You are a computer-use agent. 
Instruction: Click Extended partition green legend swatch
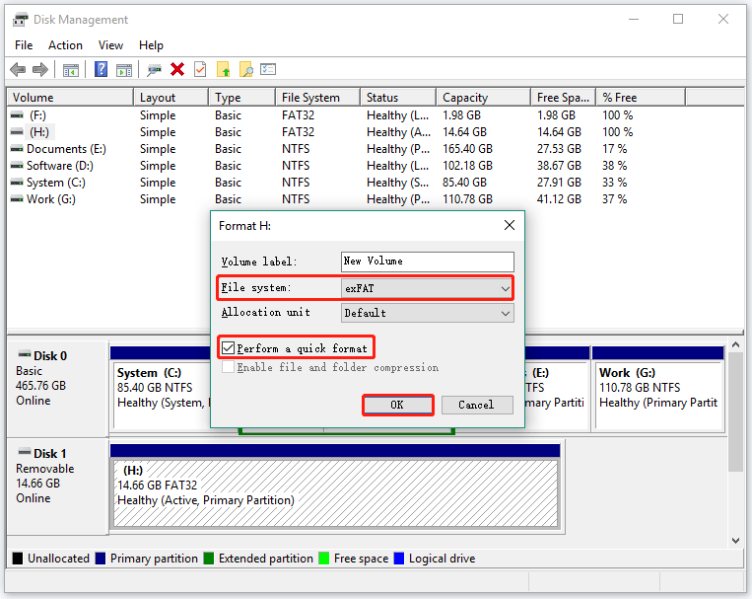[x=209, y=559]
